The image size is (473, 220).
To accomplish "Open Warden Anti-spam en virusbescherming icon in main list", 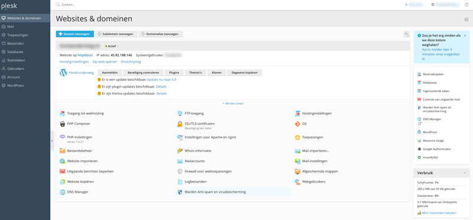I will [x=180, y=192].
